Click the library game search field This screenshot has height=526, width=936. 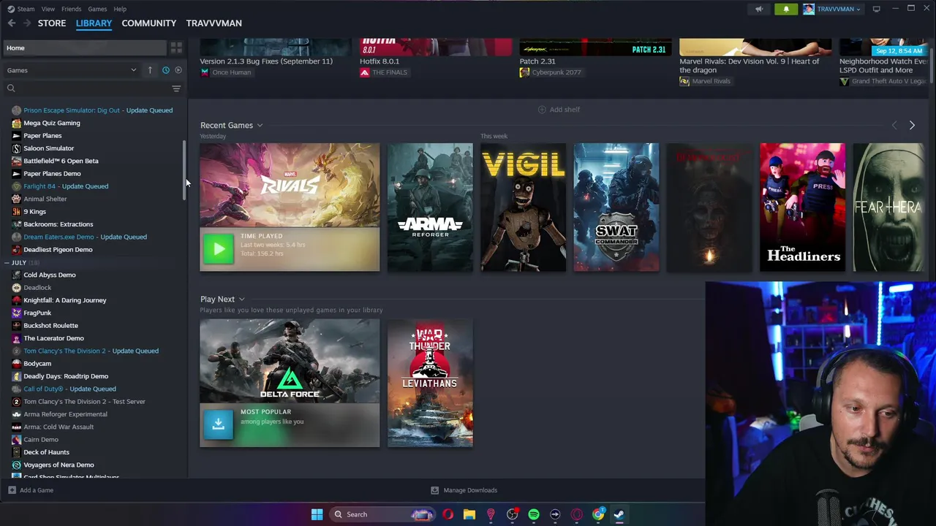click(x=88, y=88)
